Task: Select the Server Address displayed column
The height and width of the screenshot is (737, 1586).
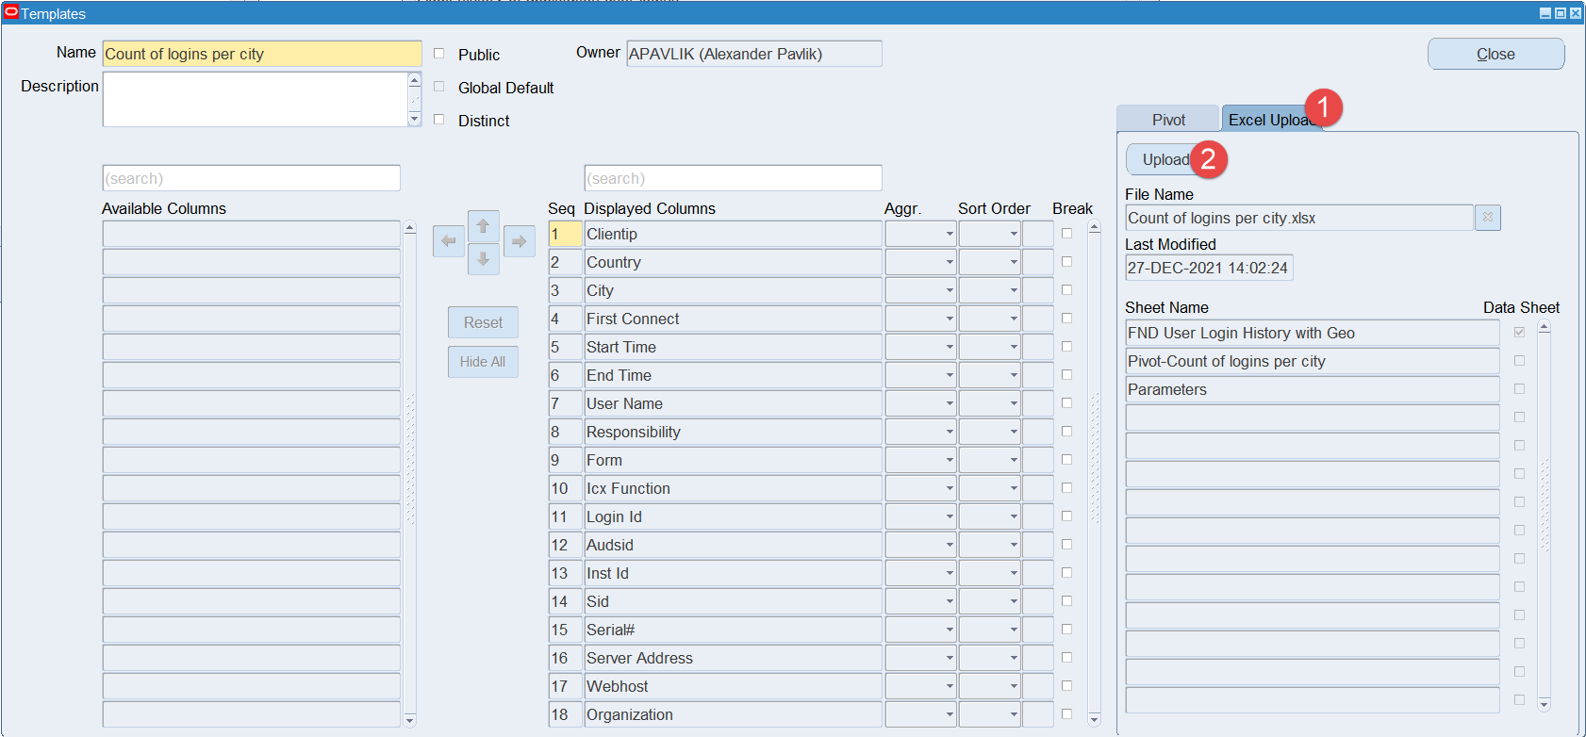Action: (733, 658)
